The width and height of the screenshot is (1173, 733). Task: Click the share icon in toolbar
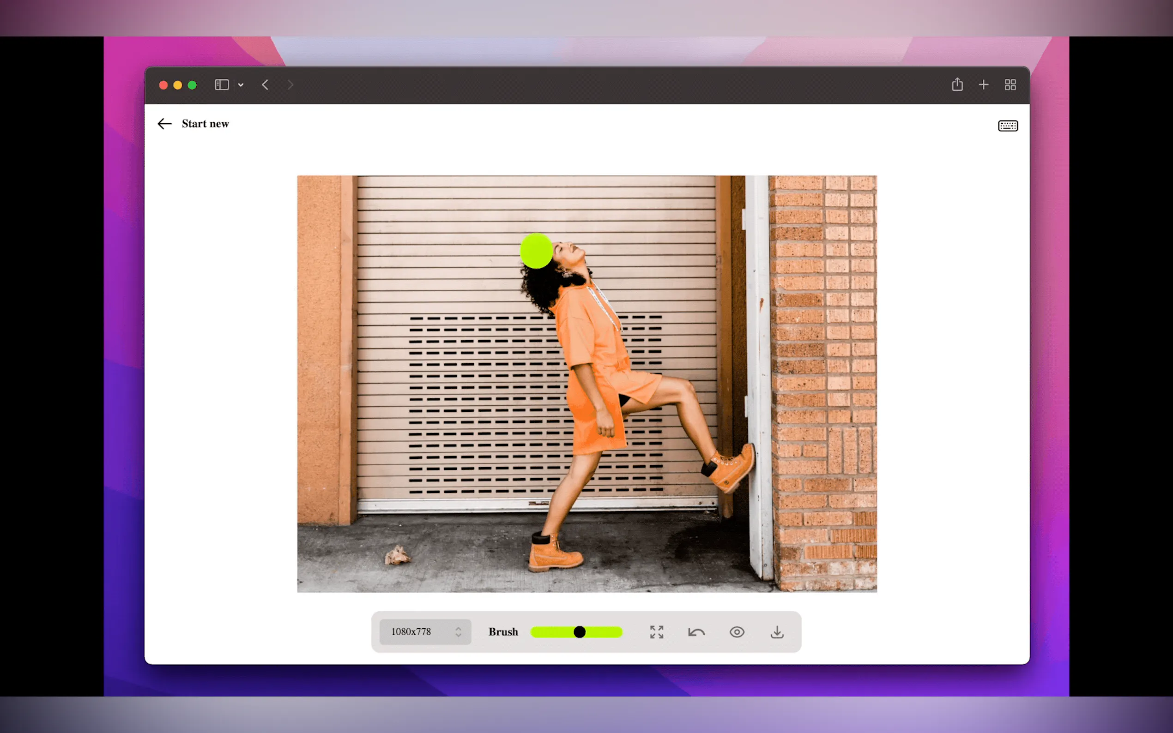point(957,85)
